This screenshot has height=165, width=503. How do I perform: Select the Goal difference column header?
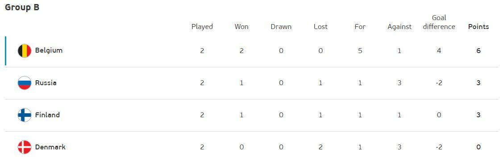coord(439,22)
